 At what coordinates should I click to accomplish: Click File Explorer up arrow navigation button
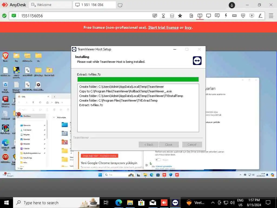click(x=33, y=102)
